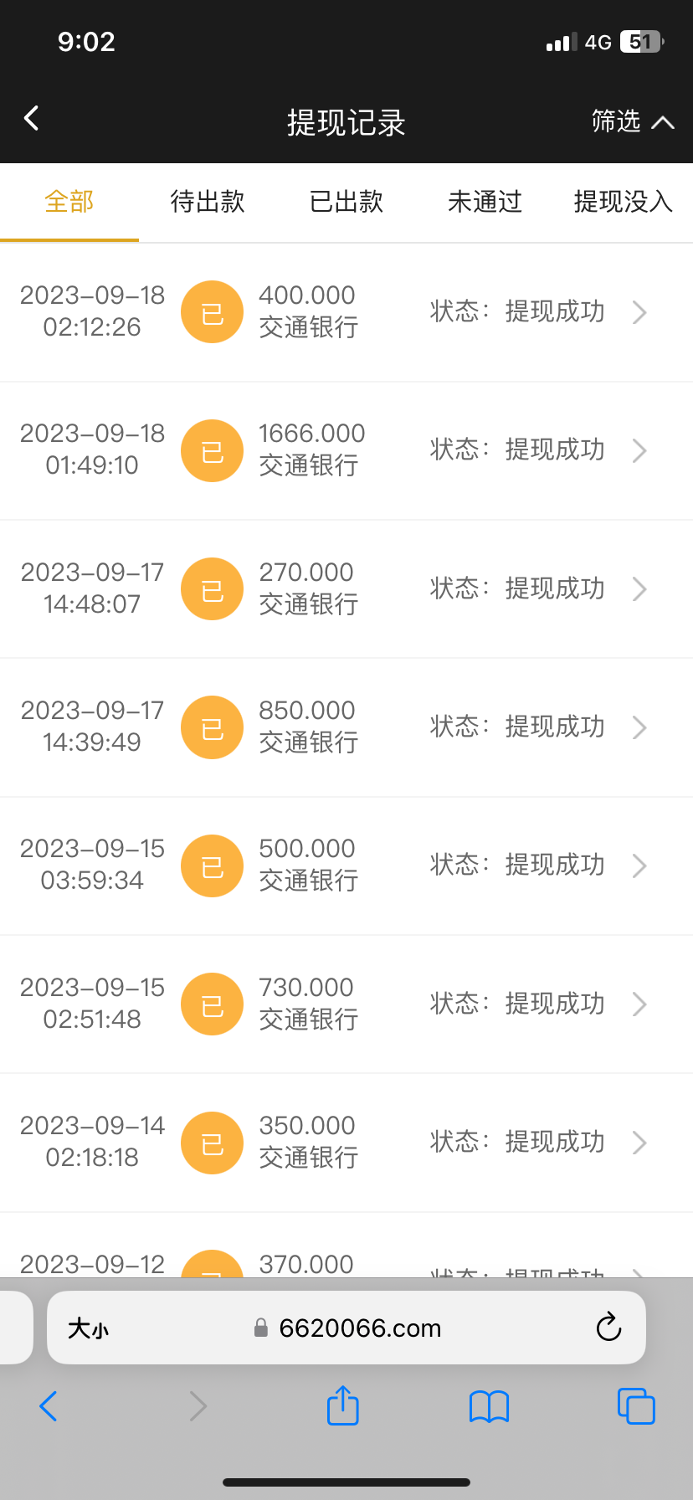Tap Safari browser back arrow
The height and width of the screenshot is (1500, 693).
(x=49, y=1406)
